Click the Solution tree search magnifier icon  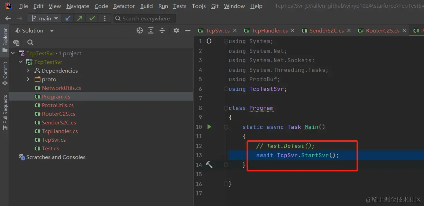(30, 43)
